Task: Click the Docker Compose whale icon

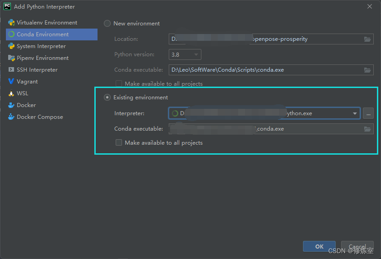Action: [11, 117]
